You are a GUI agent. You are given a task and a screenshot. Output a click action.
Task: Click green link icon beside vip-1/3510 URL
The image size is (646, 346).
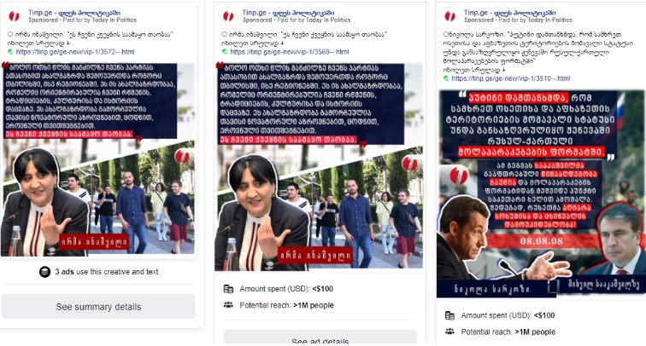(x=446, y=78)
